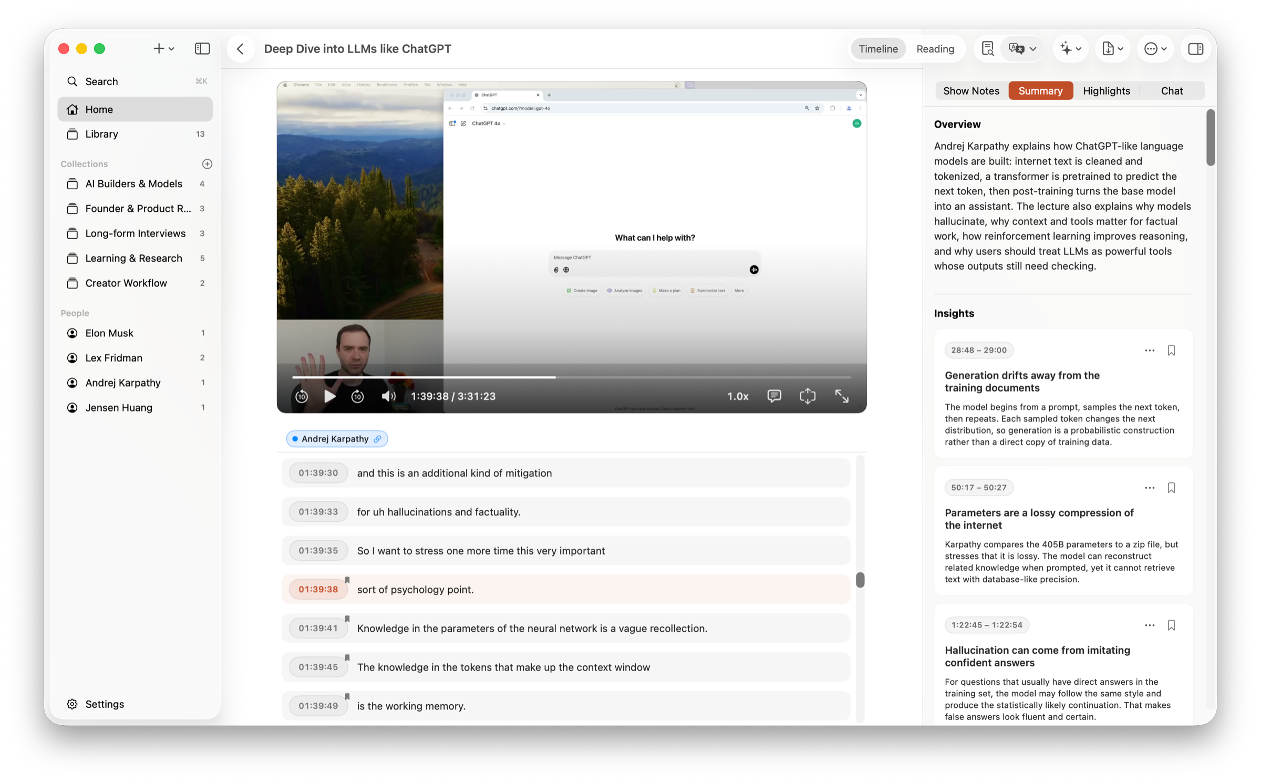Click the back arrow button

click(241, 48)
